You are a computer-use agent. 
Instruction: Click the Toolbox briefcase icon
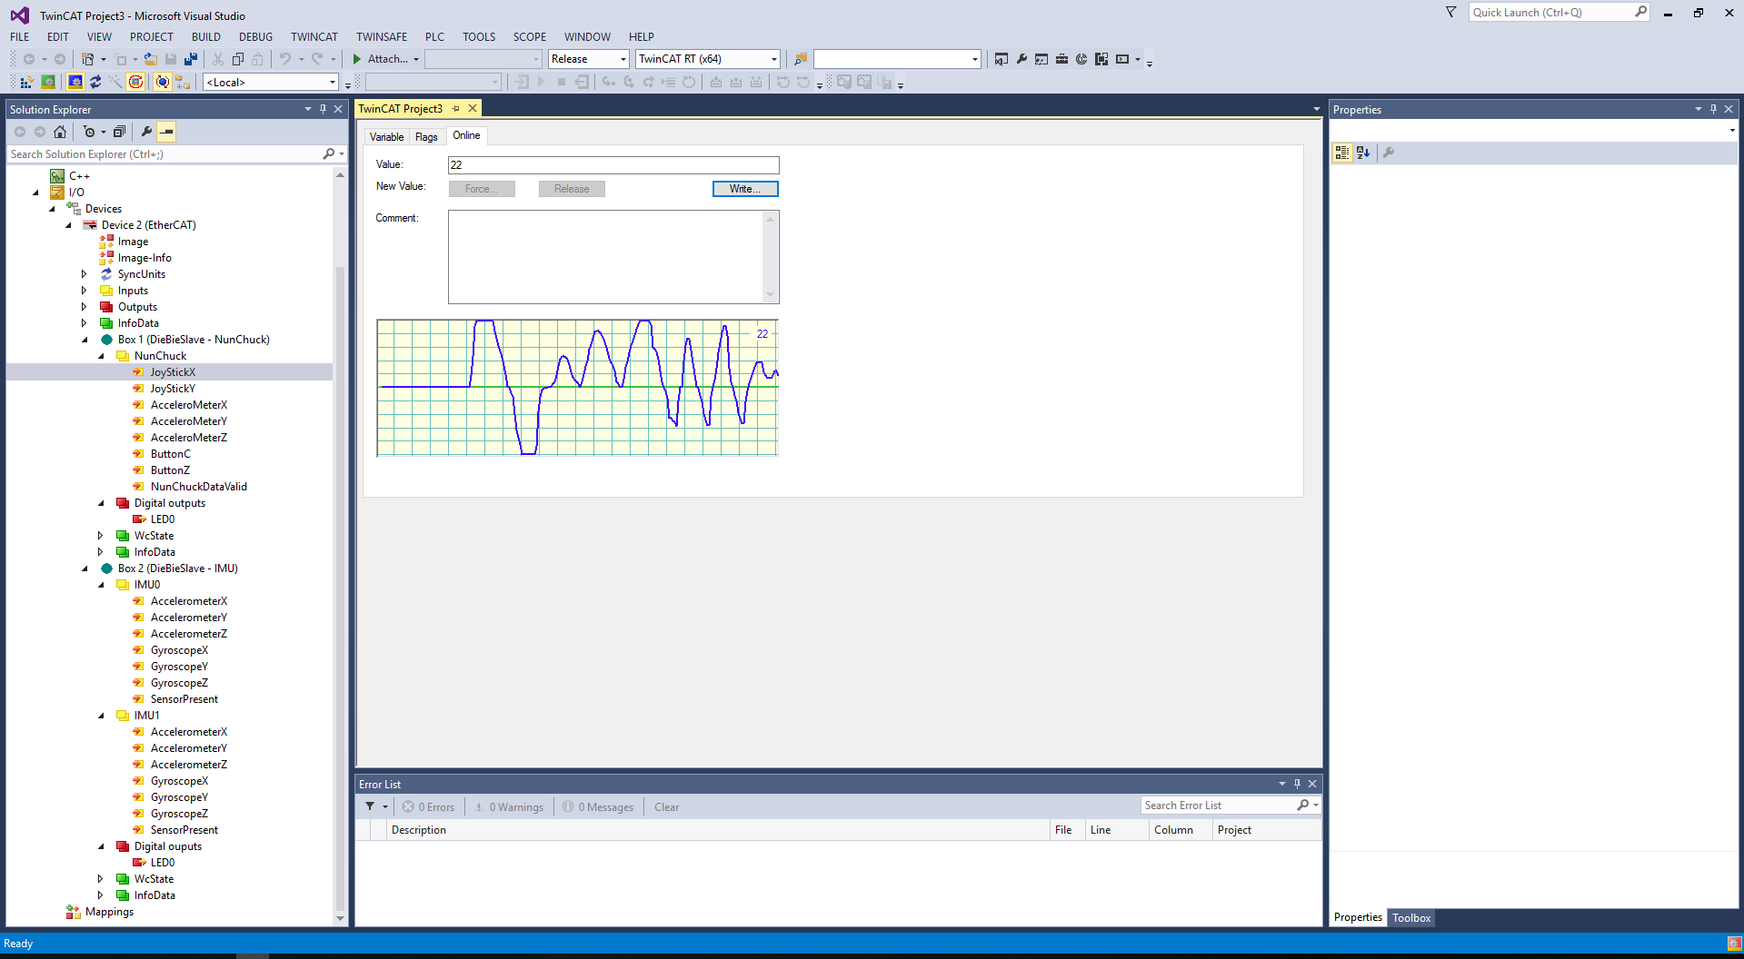pos(1061,59)
